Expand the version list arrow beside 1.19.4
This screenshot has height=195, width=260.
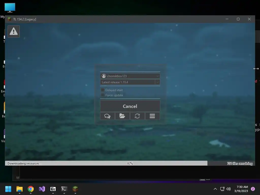point(157,82)
